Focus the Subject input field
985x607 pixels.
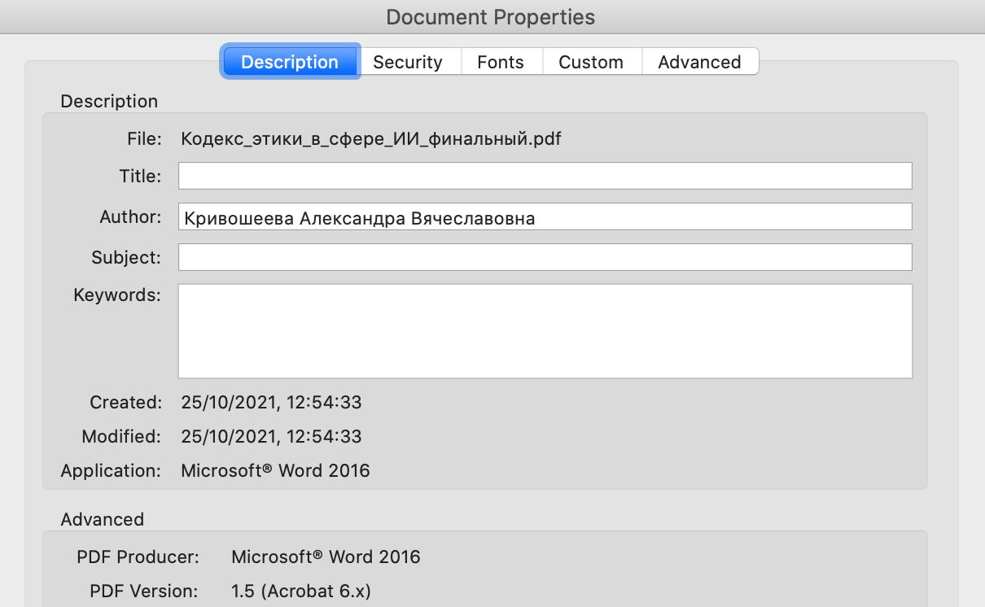click(545, 257)
